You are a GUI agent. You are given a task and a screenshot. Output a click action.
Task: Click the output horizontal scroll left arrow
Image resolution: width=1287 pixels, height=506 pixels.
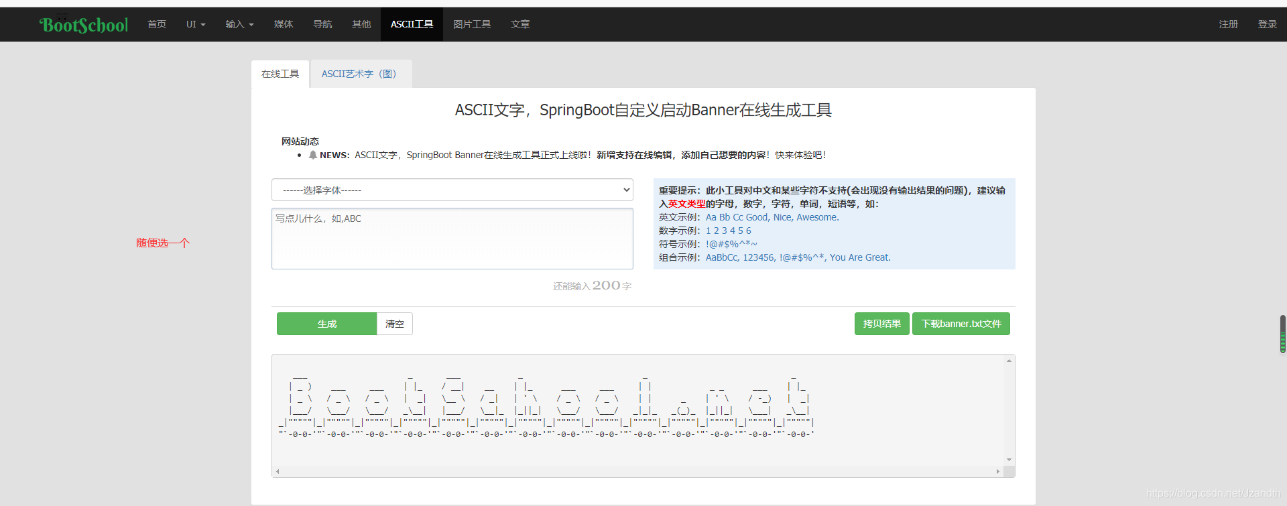click(278, 471)
